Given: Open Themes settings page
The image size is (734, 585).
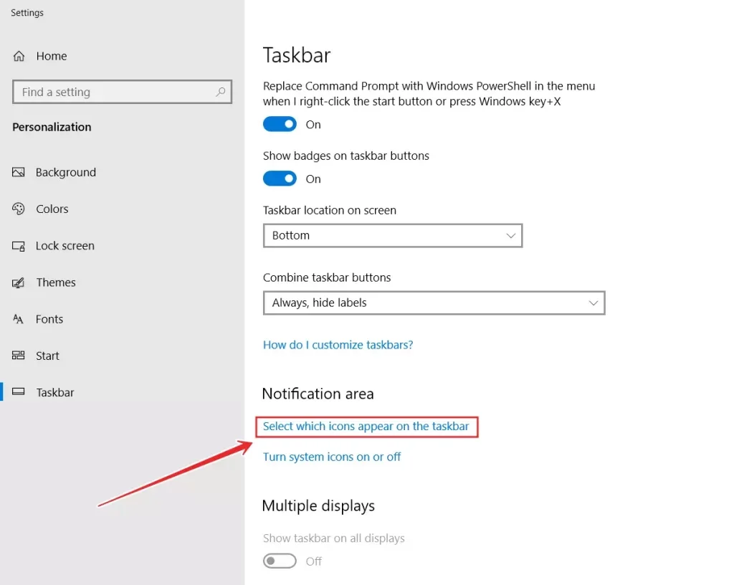Looking at the screenshot, I should pyautogui.click(x=56, y=282).
